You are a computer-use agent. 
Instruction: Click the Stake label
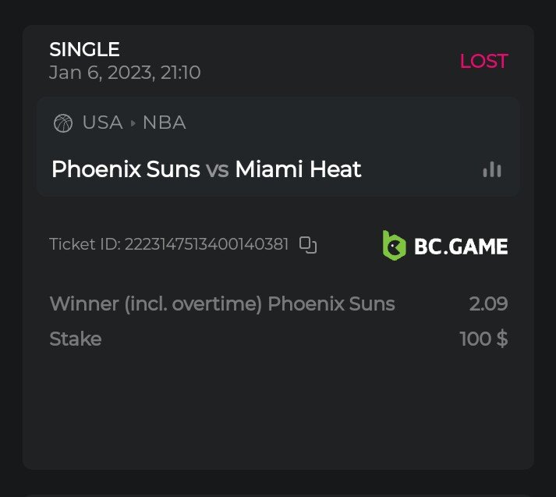[76, 339]
